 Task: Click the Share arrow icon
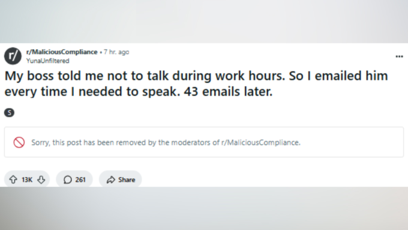tap(111, 180)
